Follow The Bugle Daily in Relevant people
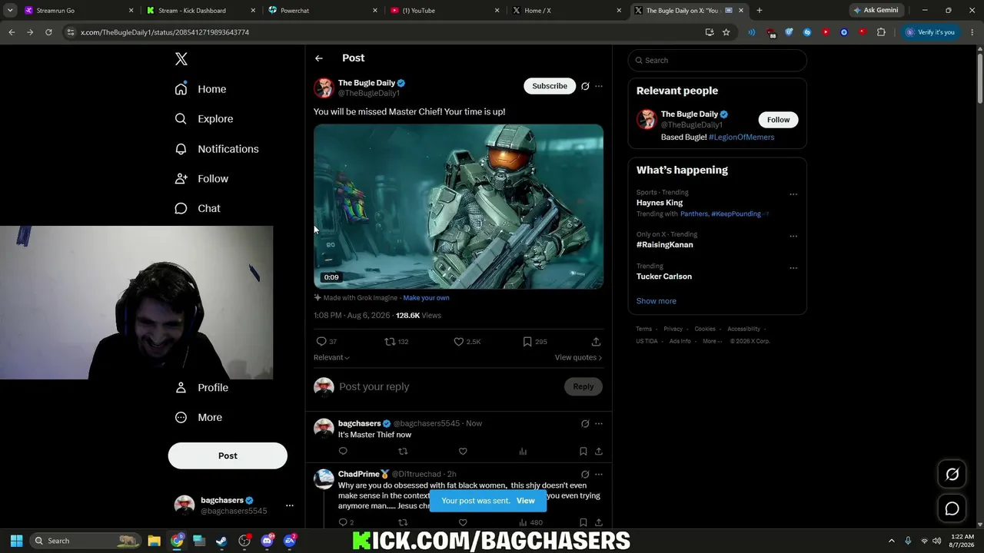 (x=778, y=120)
